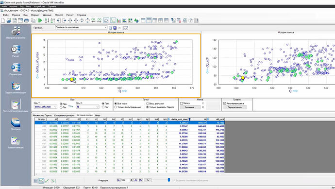Click the sort ascending A-Z toolbar icon
The height and width of the screenshot is (189, 335).
coord(47,20)
